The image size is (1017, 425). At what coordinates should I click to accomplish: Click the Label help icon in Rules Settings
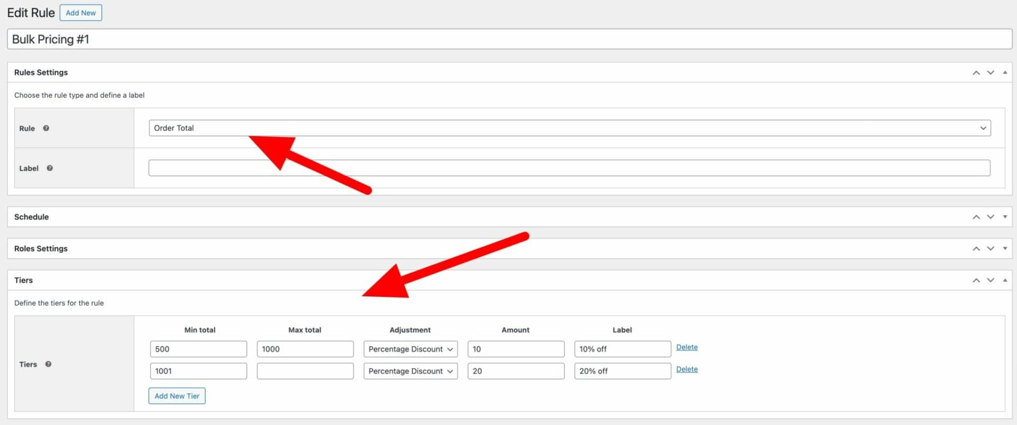[50, 168]
